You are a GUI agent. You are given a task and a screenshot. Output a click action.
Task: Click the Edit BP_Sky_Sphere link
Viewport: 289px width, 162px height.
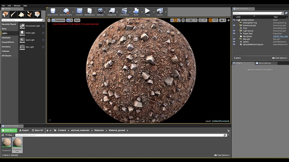(280, 36)
